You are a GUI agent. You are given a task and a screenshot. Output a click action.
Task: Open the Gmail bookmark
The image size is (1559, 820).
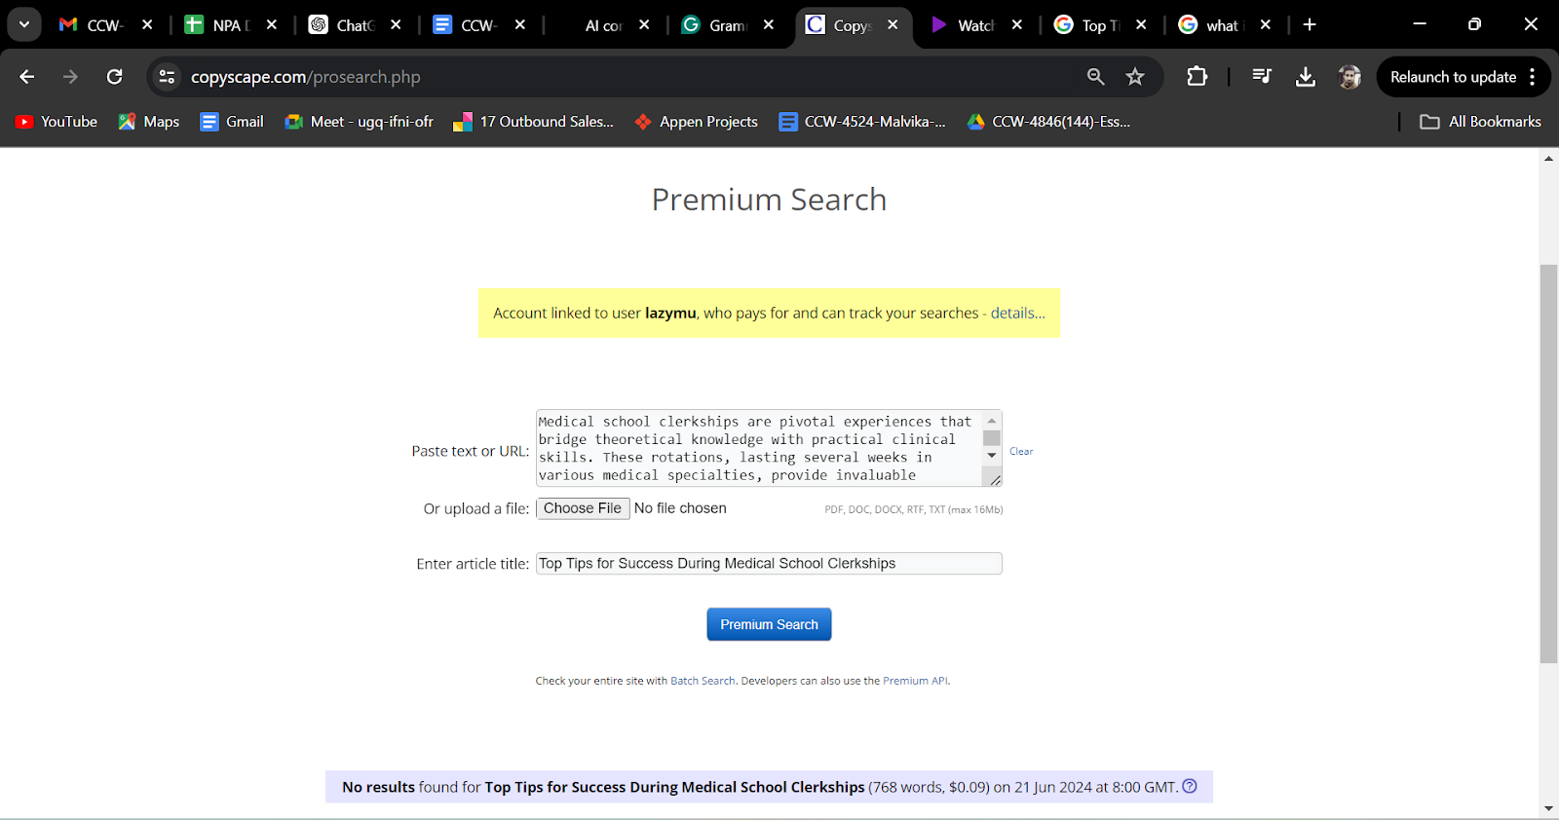[232, 122]
